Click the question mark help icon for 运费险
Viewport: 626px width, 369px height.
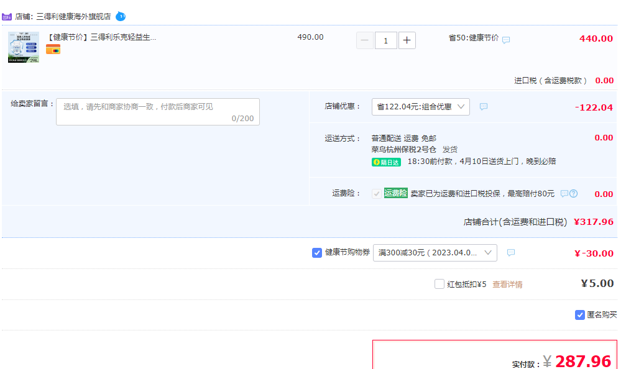[573, 193]
